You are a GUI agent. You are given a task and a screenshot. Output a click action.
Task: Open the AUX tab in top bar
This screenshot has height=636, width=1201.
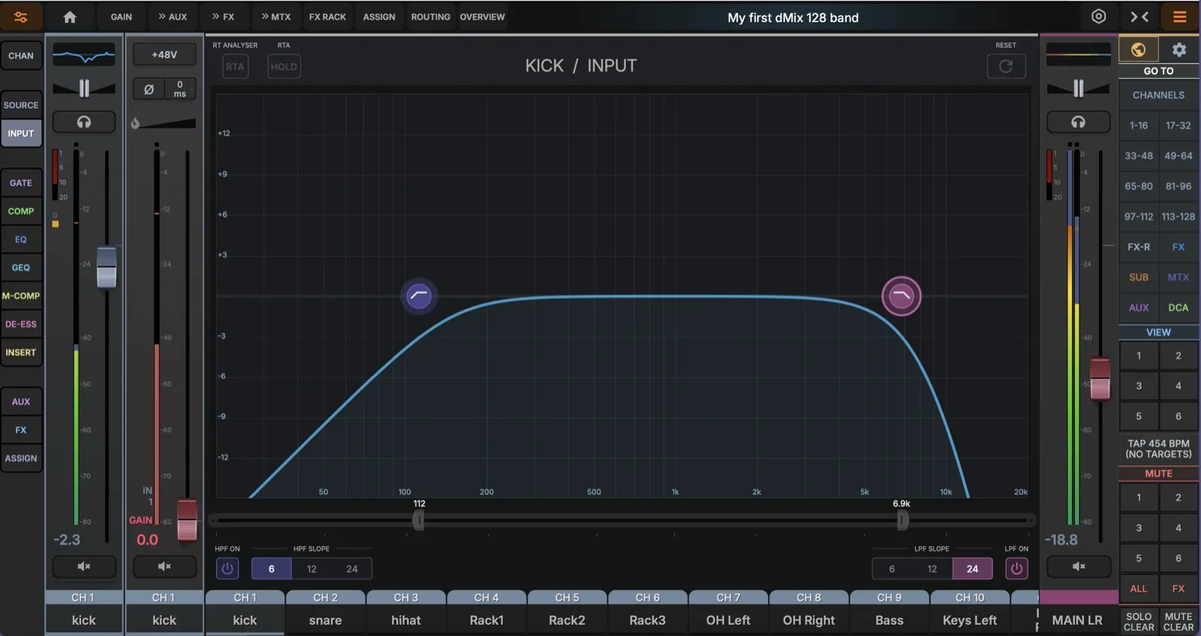[172, 17]
